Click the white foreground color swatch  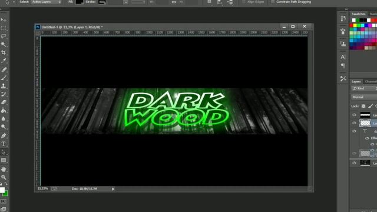2,190
